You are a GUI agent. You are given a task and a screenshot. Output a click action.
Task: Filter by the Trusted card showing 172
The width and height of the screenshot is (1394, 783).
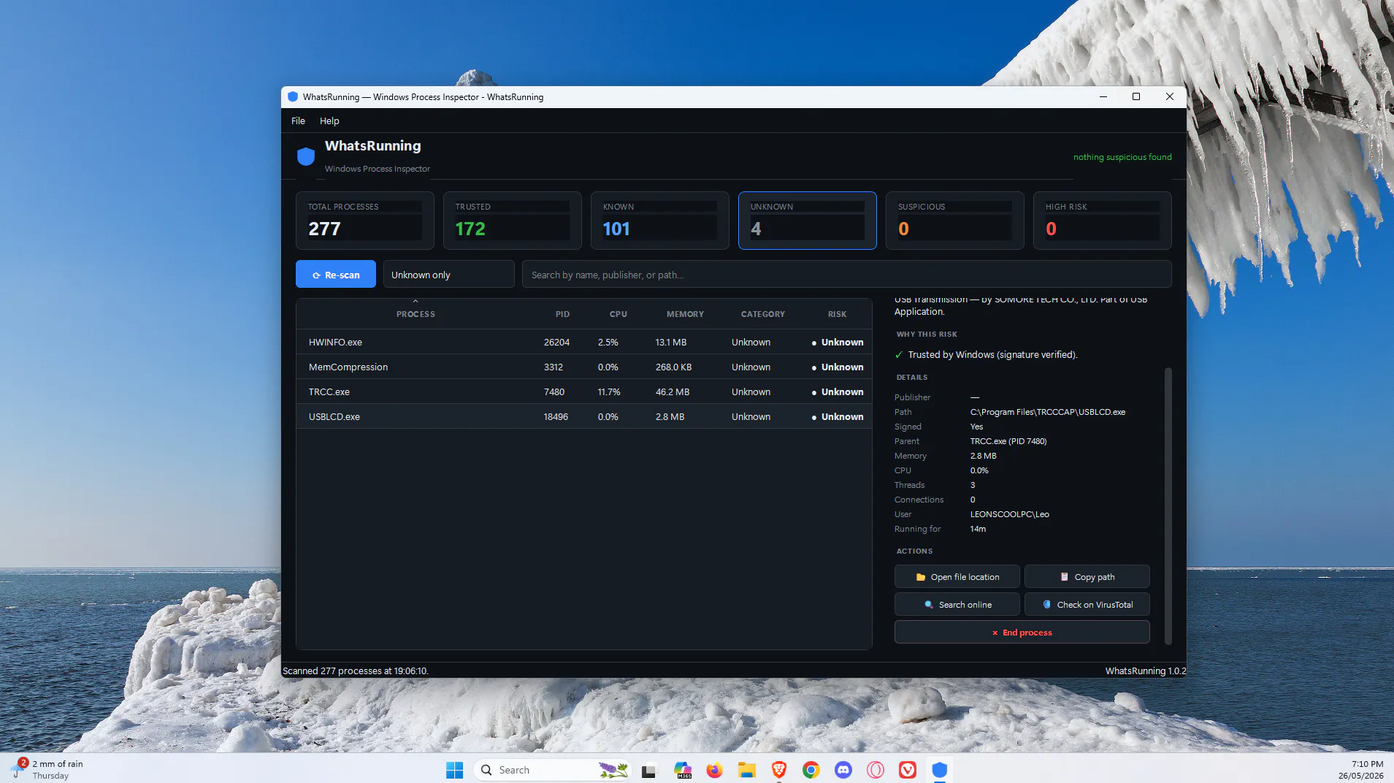513,221
